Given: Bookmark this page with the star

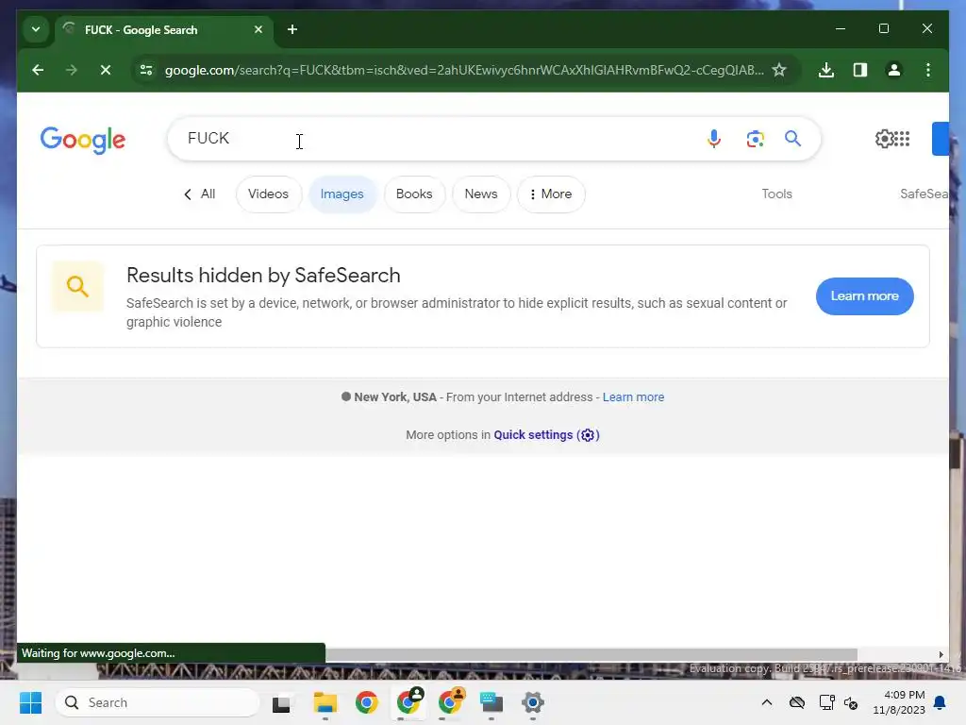Looking at the screenshot, I should point(779,70).
